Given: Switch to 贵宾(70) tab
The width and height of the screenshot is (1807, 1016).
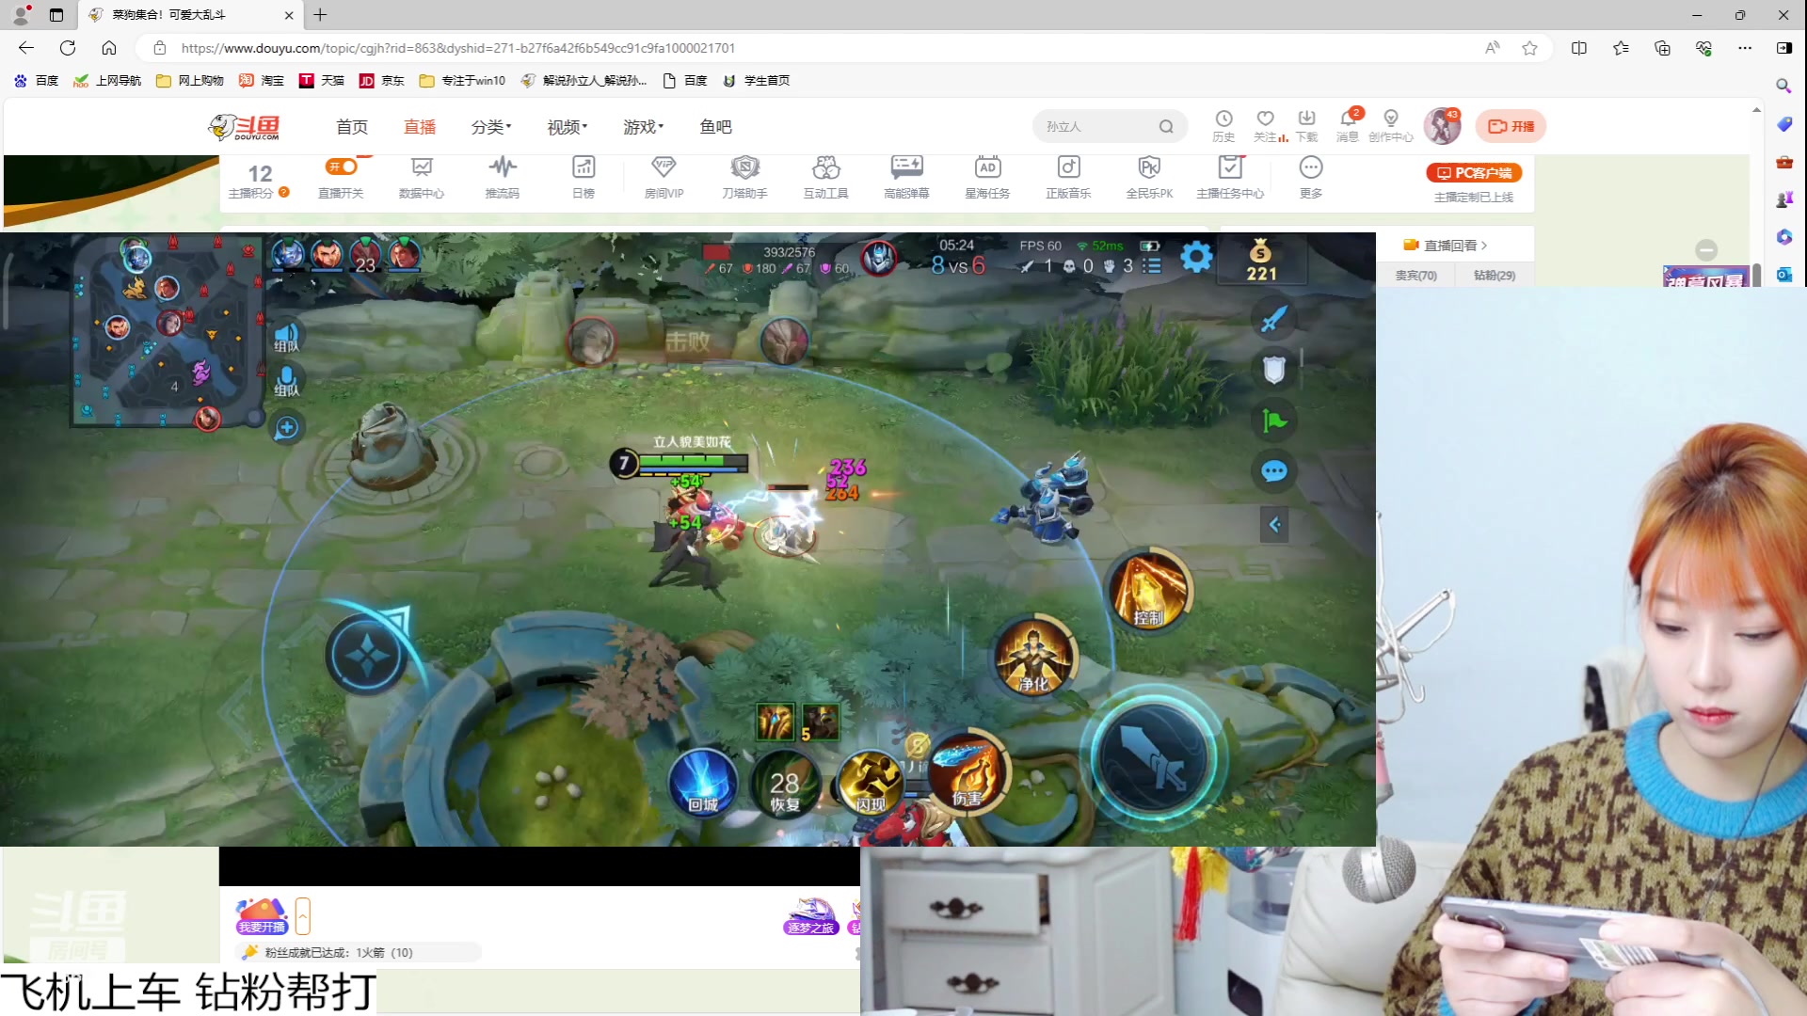Looking at the screenshot, I should coord(1415,276).
